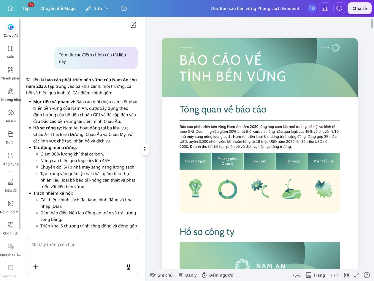Screen dimensions: 374x281
Task: Click the document vertical scrollbar
Action: 372,24
